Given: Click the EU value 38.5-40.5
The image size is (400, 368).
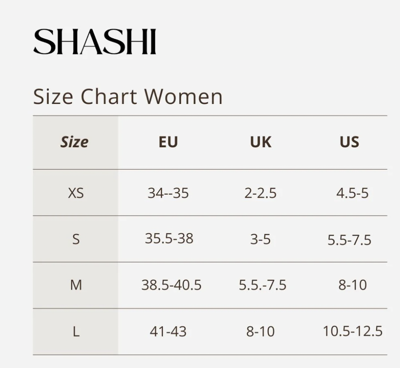Looking at the screenshot, I should point(171,285).
